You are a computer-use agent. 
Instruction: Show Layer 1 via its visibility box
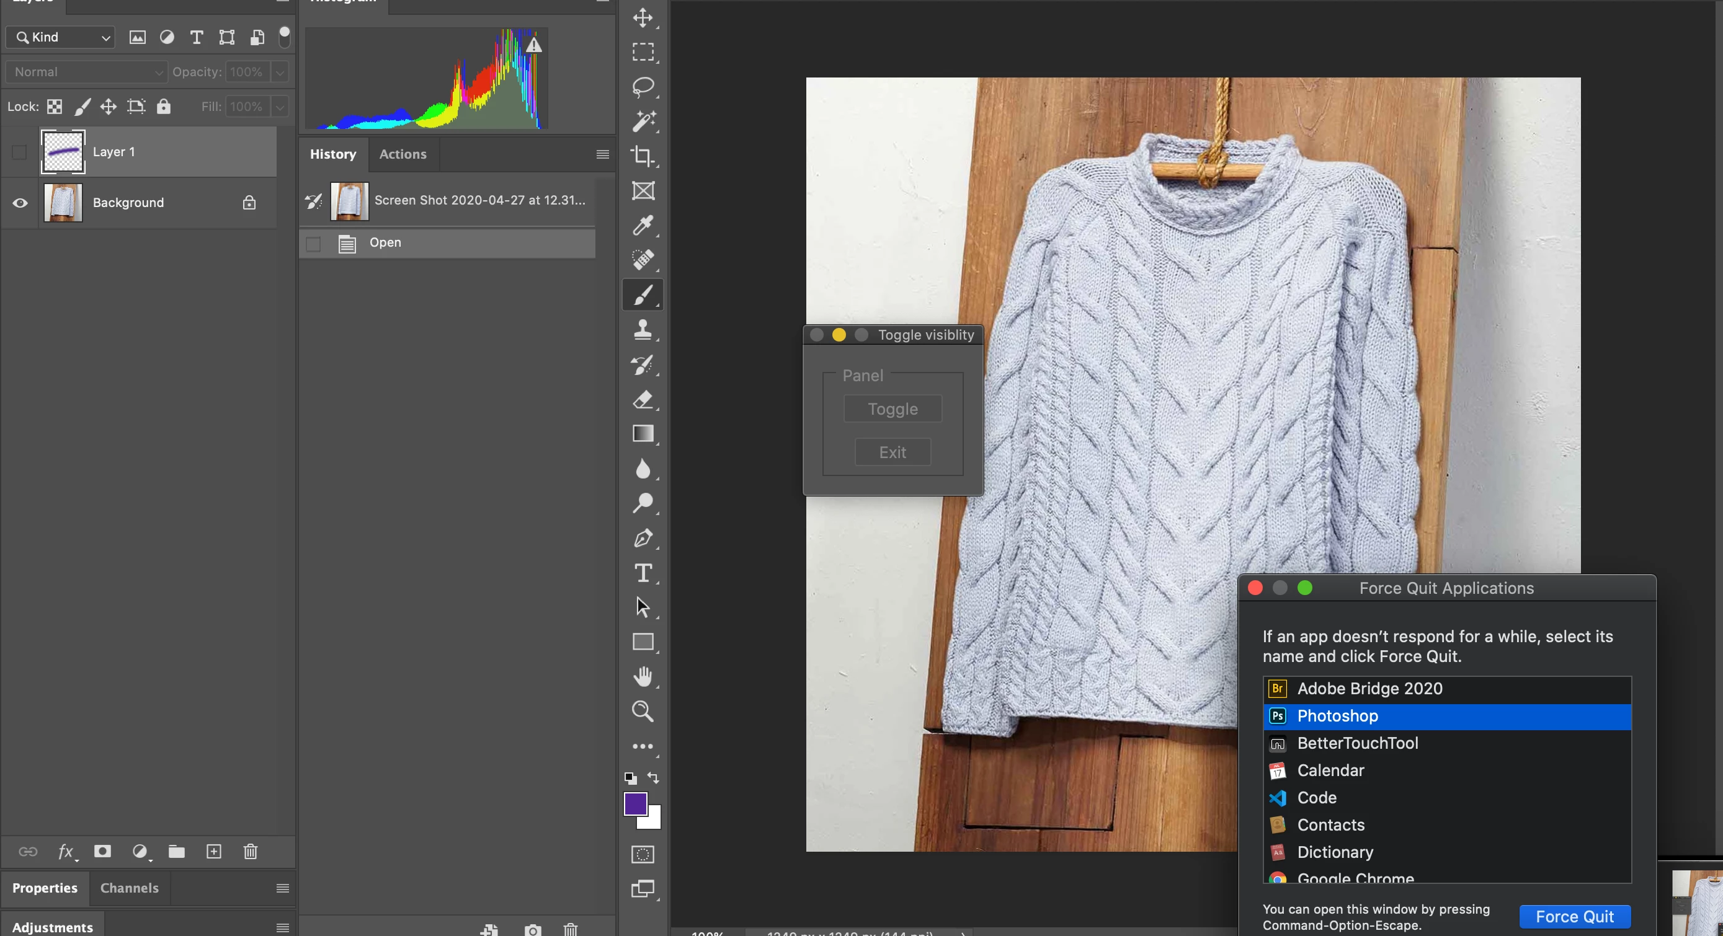point(19,152)
